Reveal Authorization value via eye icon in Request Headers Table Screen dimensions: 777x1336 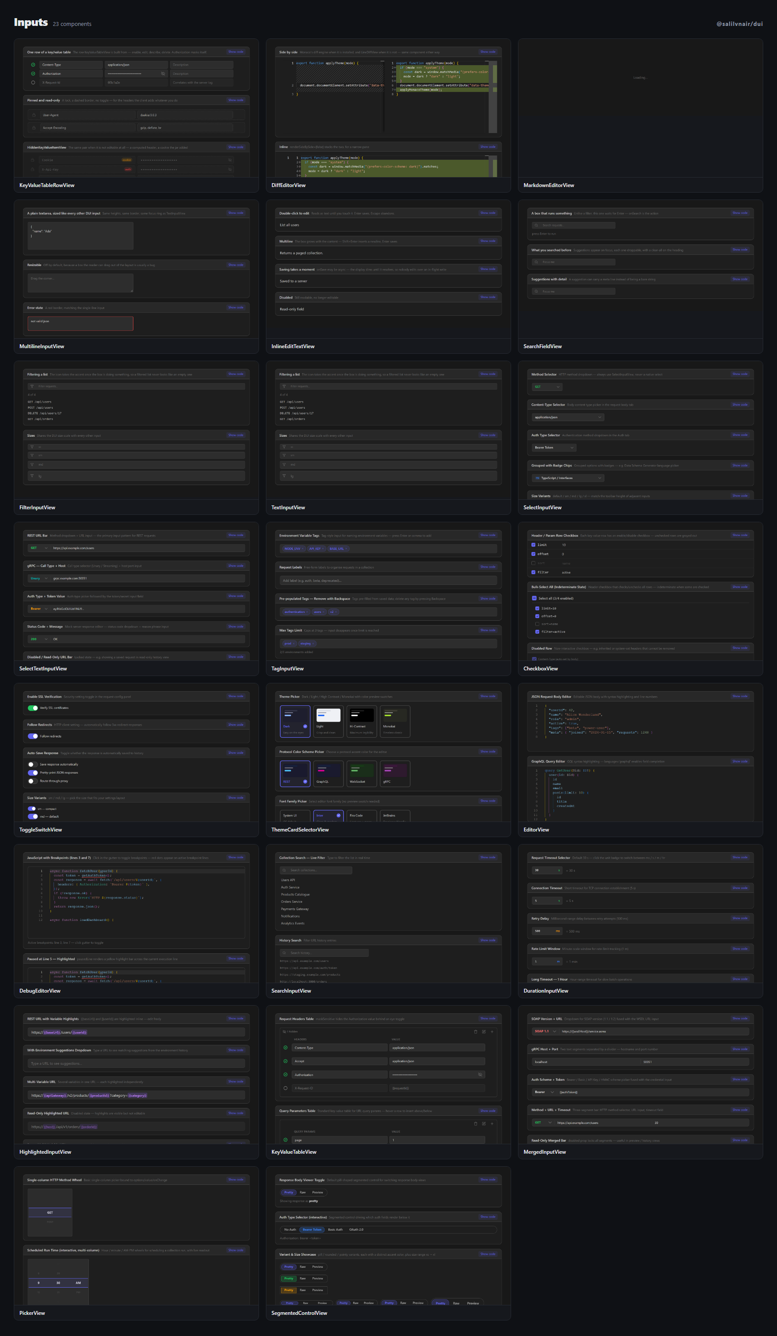[x=480, y=1075]
